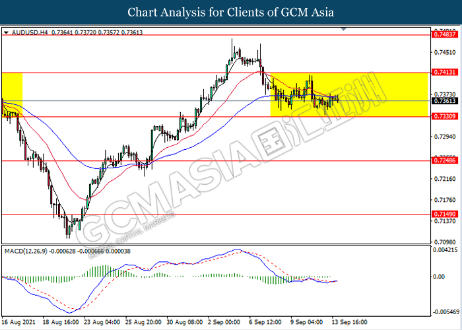Click the 16 Aug 2021 date label

click(x=18, y=322)
